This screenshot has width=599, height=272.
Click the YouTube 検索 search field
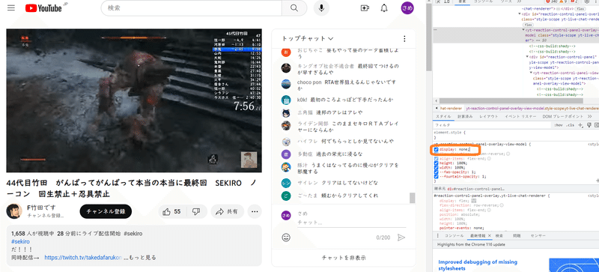coord(192,8)
